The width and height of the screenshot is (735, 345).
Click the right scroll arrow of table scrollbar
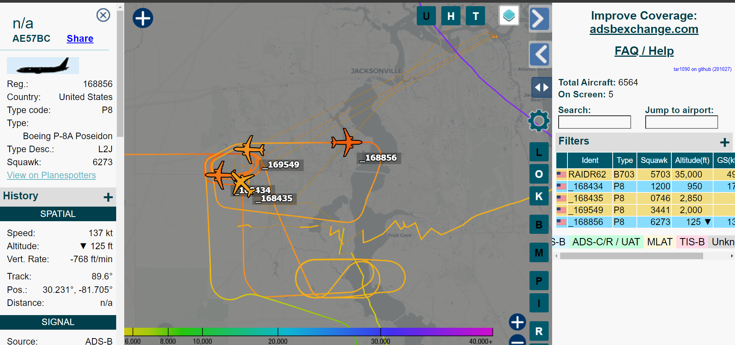click(x=732, y=256)
